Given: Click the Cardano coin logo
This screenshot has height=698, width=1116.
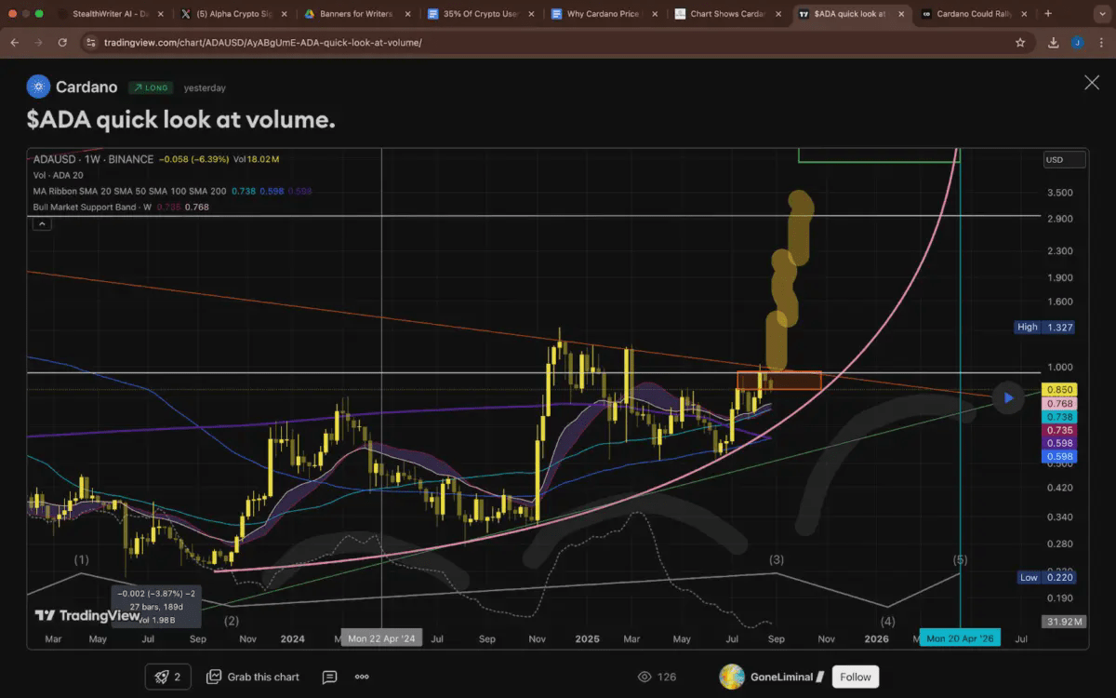Looking at the screenshot, I should [x=37, y=87].
